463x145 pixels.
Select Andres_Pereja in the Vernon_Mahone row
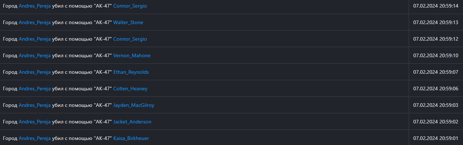click(35, 55)
